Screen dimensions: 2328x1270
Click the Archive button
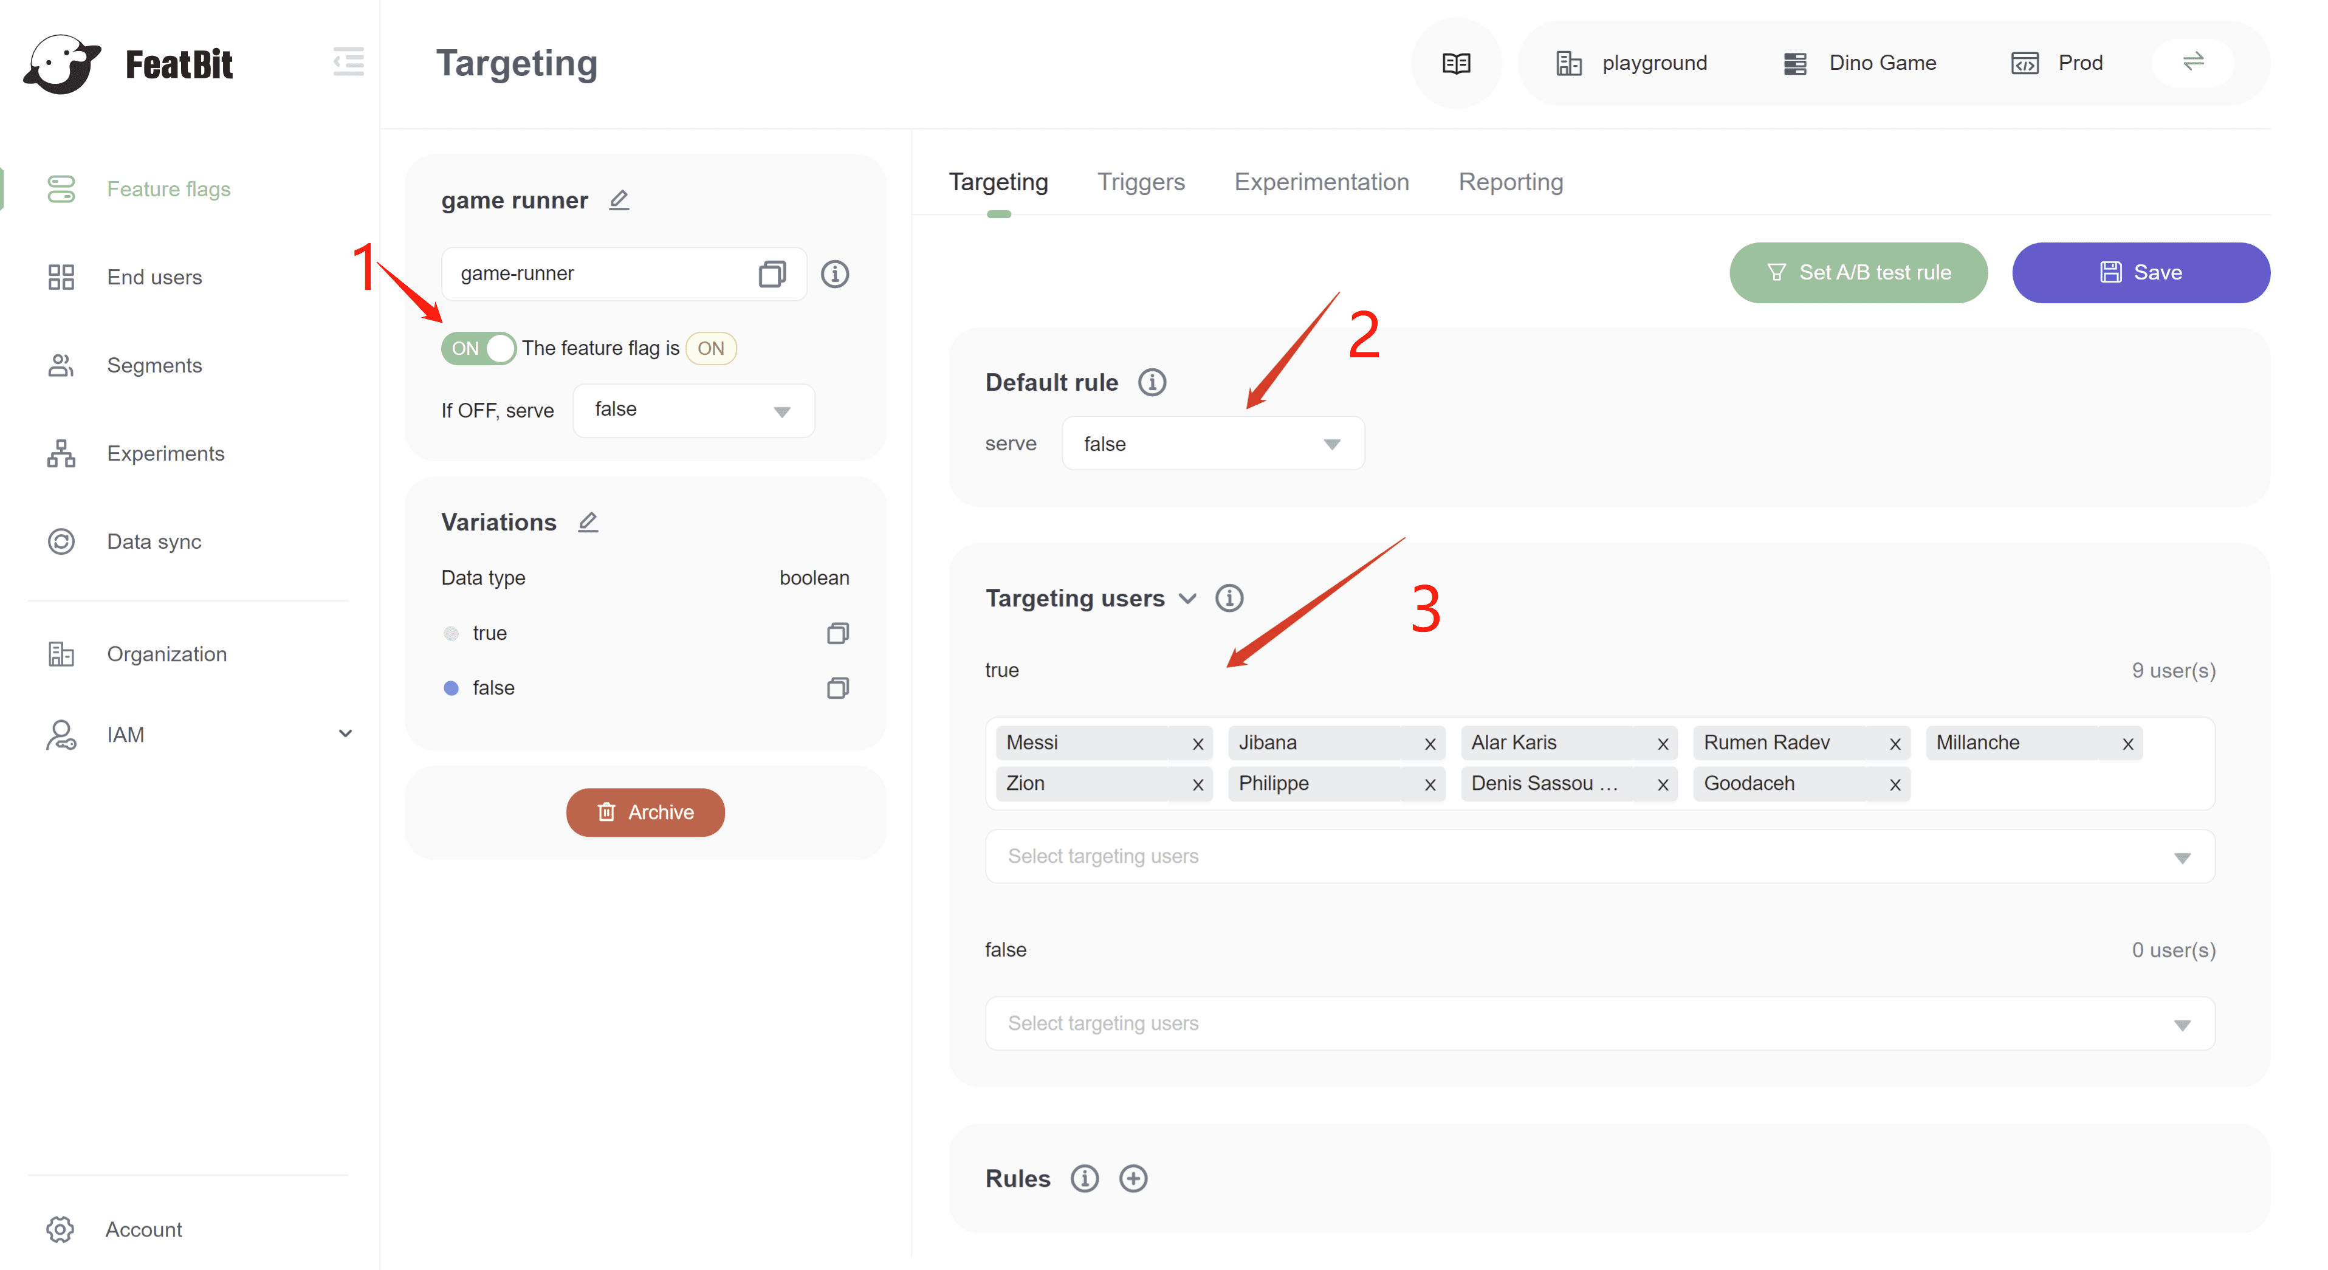645,812
